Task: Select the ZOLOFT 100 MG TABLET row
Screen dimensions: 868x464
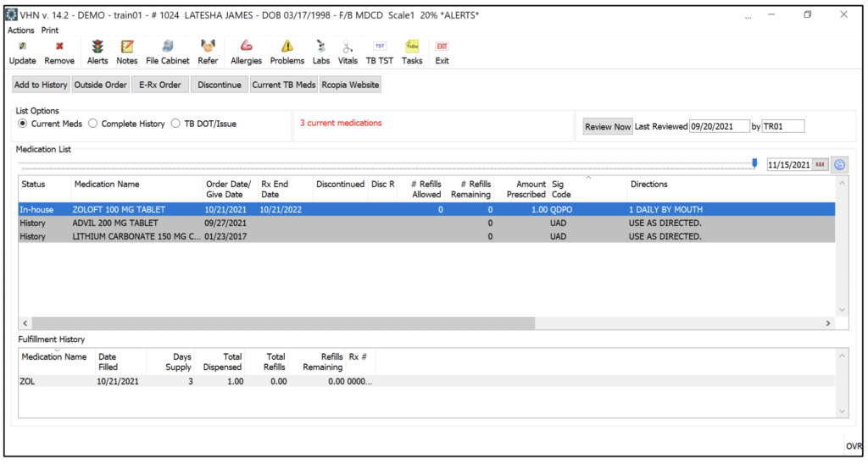Action: (427, 210)
